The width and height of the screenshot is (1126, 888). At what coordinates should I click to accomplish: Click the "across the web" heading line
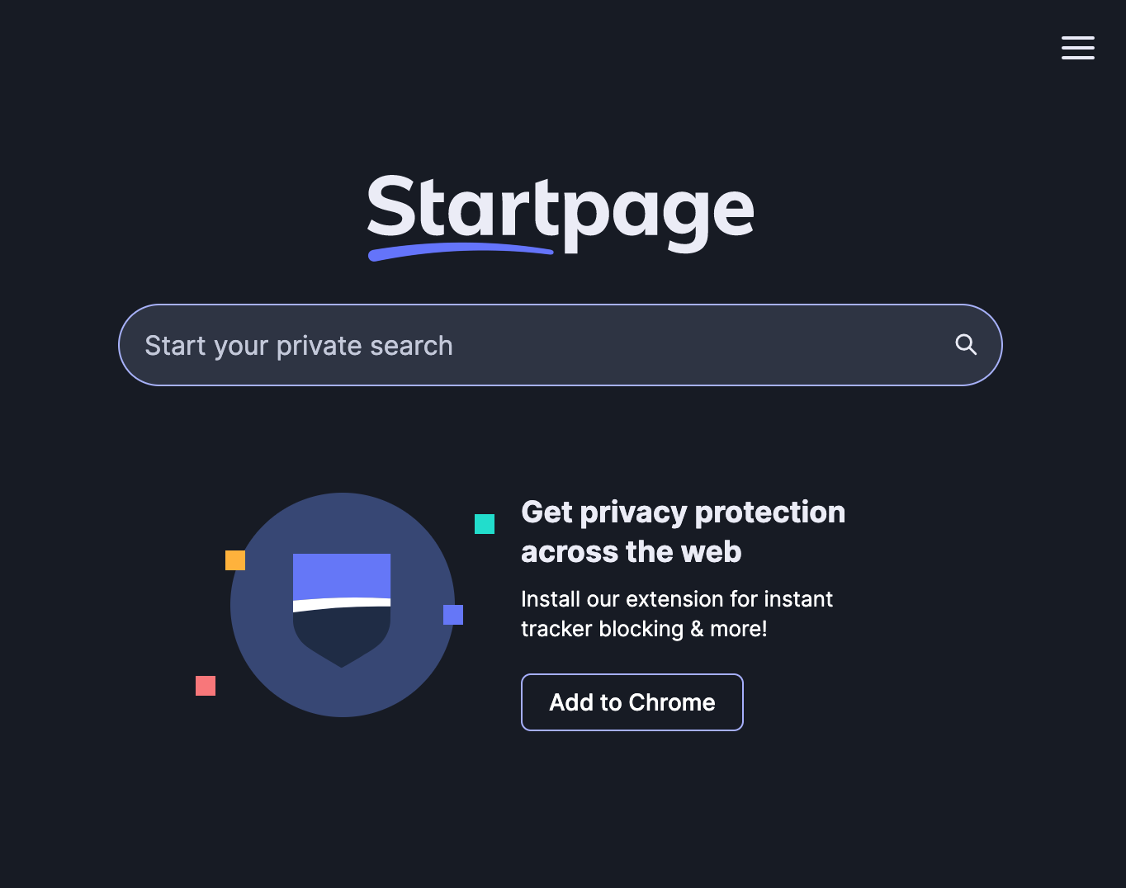point(631,552)
